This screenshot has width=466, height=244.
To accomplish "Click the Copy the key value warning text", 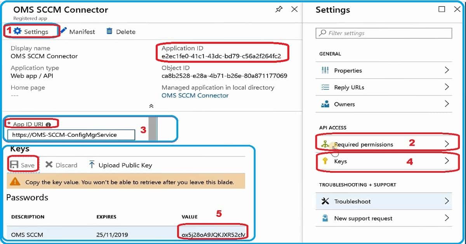I will 130,182.
